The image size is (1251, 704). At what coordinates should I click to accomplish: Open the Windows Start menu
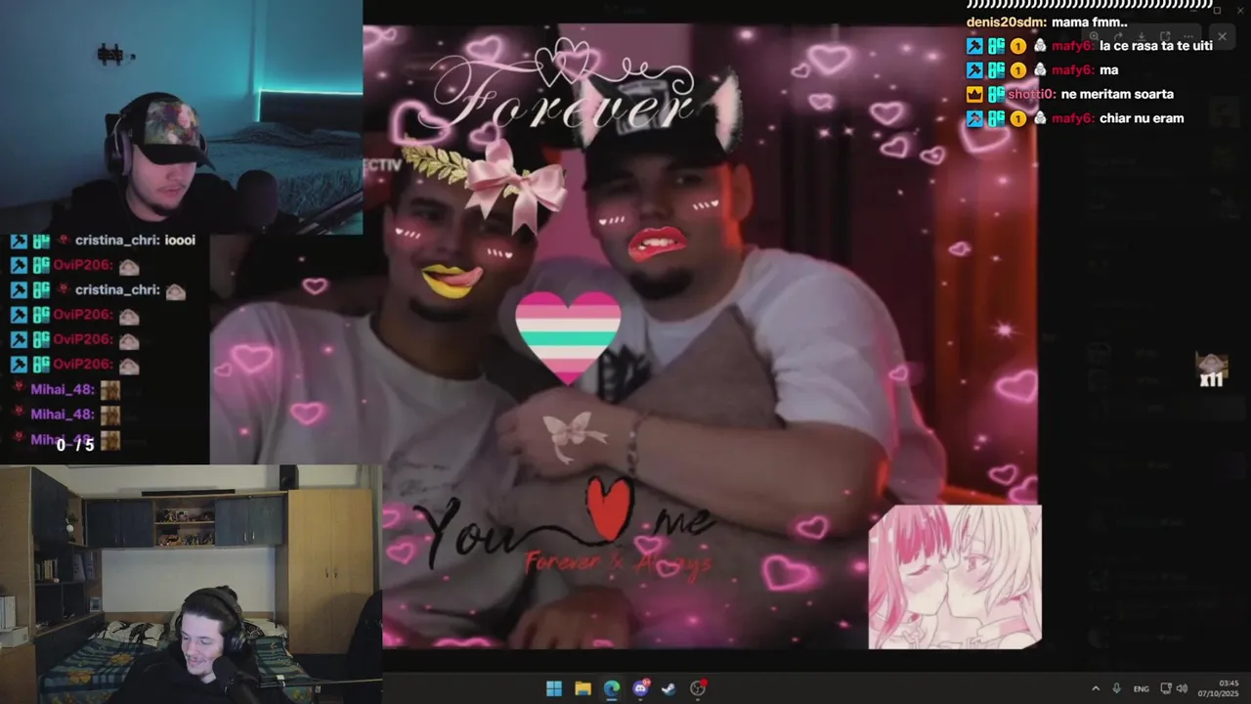coord(554,688)
